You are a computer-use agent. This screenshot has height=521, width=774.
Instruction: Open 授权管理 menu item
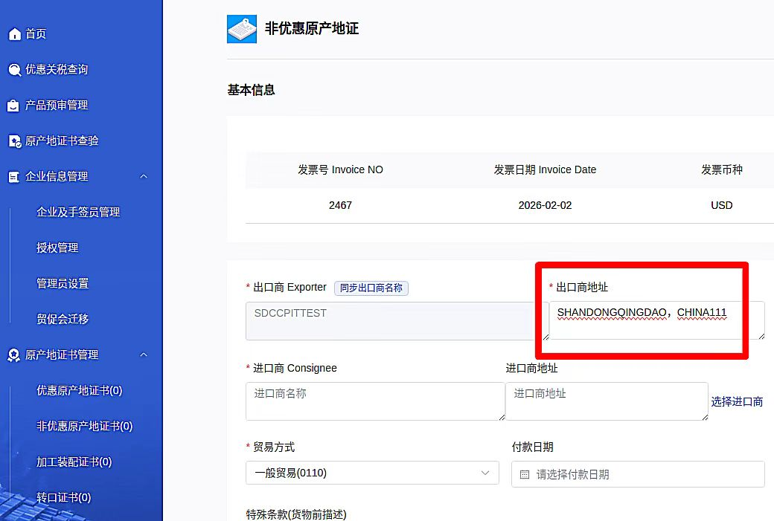[x=57, y=248]
